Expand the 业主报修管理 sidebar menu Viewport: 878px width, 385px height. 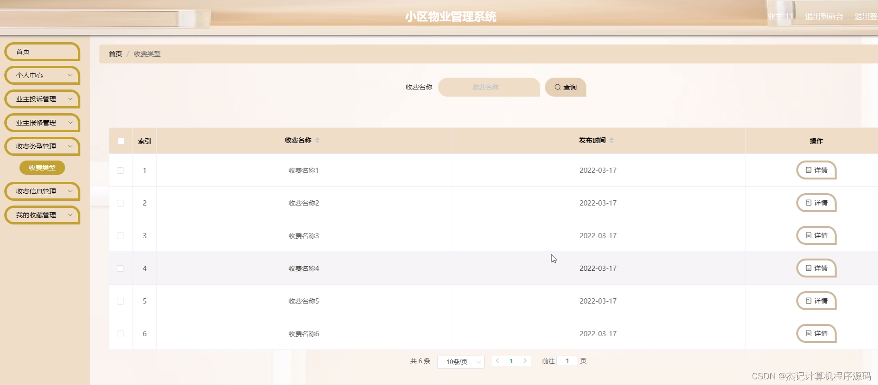coord(42,123)
